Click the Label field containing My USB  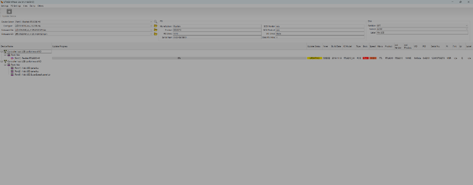[422, 33]
